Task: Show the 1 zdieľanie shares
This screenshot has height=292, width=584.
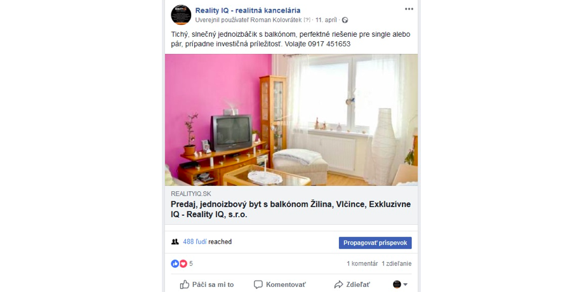Action: pos(397,263)
